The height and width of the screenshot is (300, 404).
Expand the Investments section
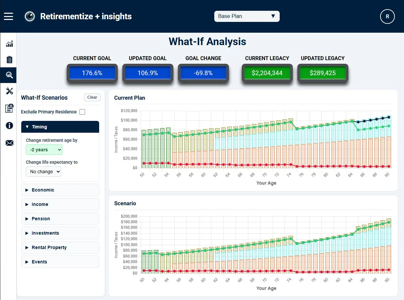(60, 233)
